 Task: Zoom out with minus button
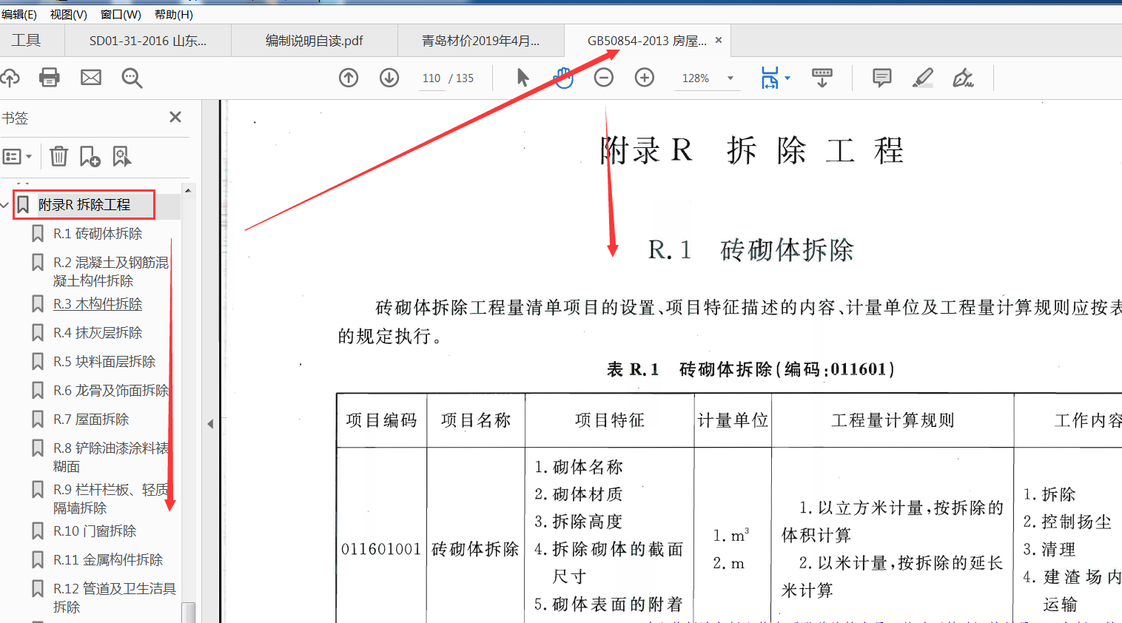pos(604,78)
